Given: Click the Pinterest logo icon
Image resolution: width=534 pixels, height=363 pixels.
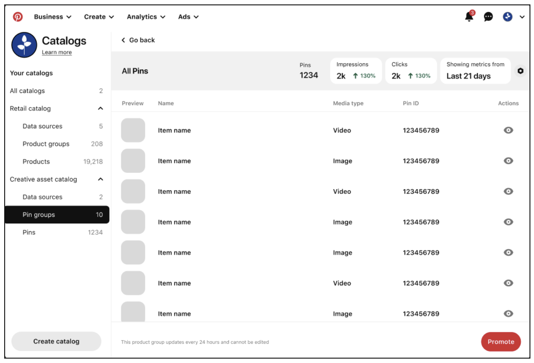Looking at the screenshot, I should (18, 17).
